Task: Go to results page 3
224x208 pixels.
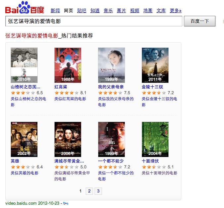Action: pos(98,191)
